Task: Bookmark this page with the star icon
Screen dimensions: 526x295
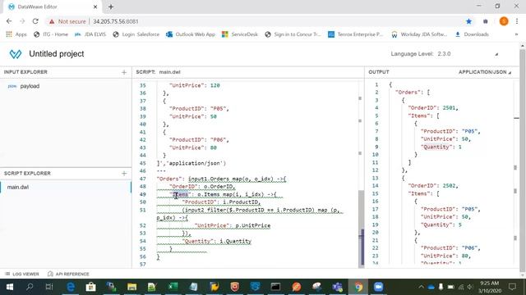Action: (468, 21)
